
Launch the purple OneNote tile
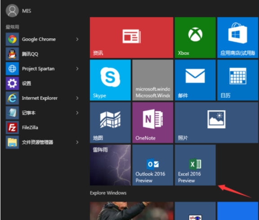(153, 122)
